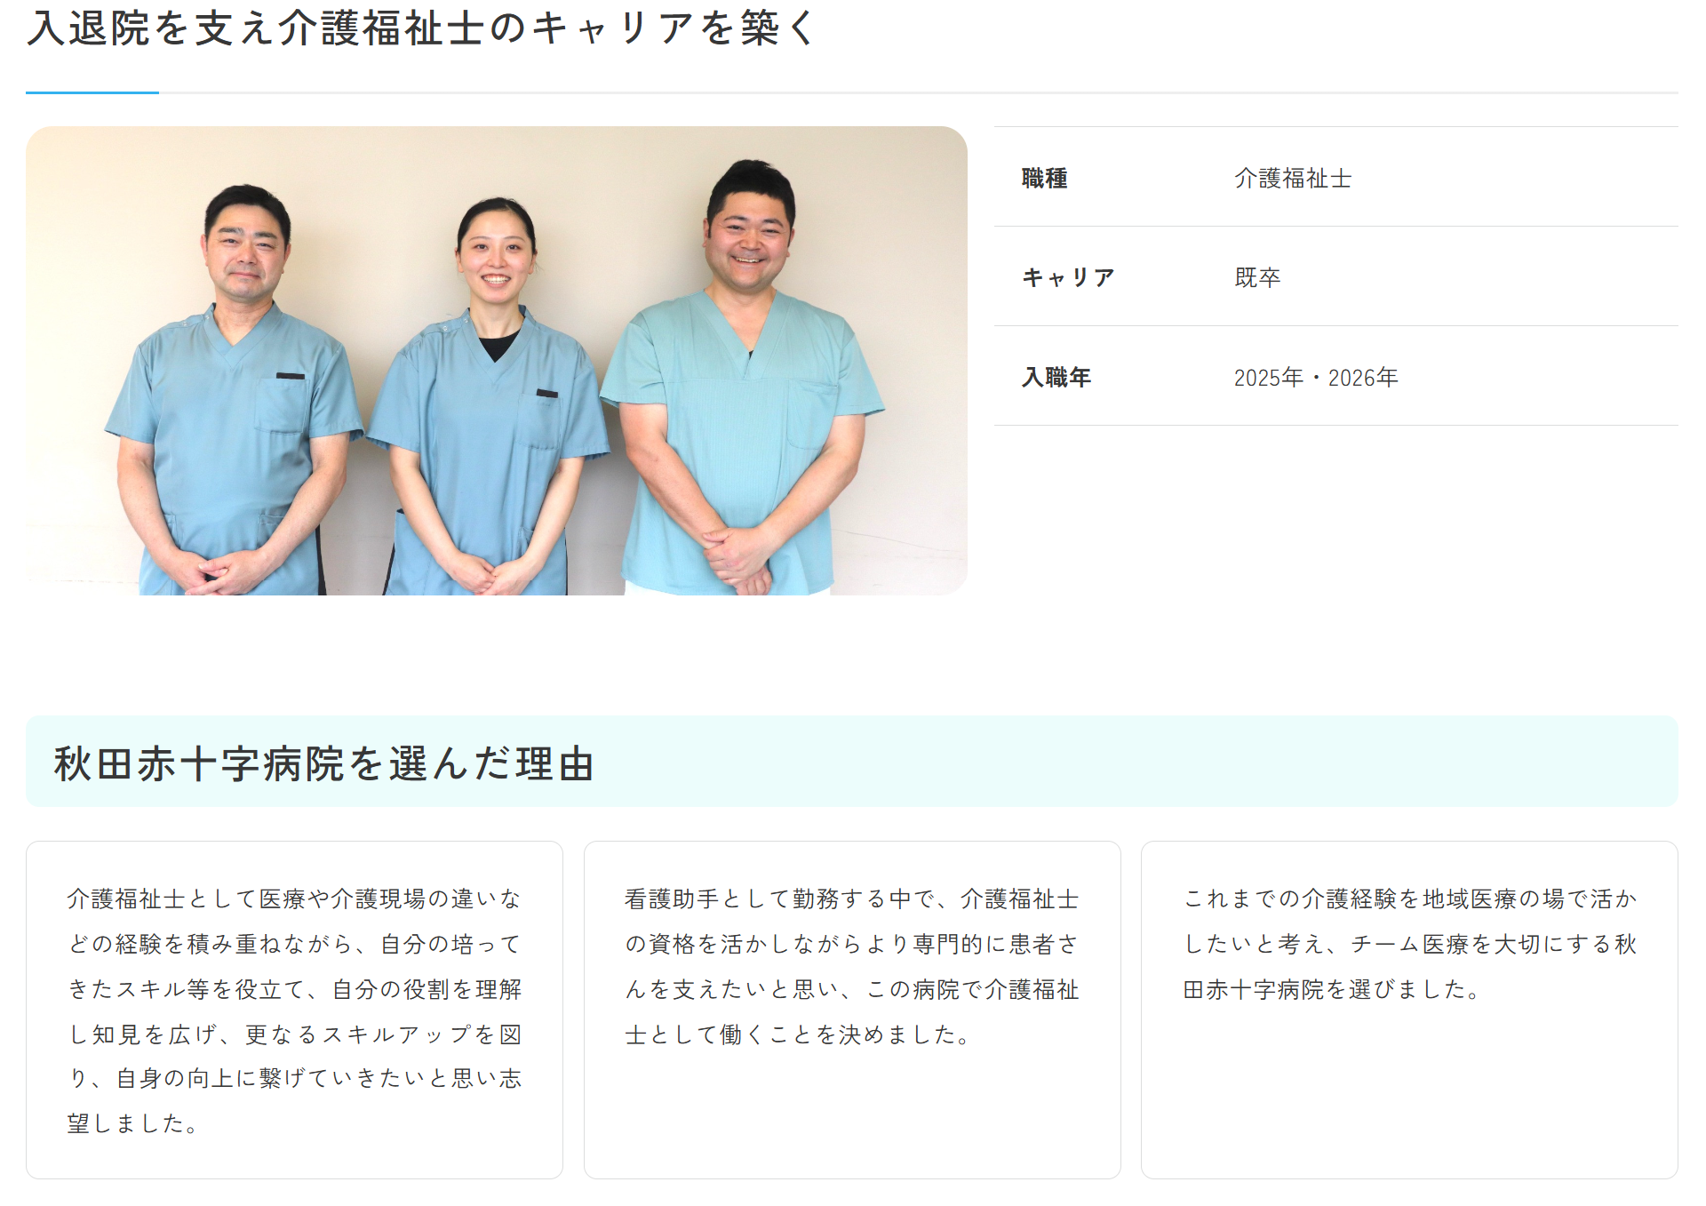Select the 入職年 label
The width and height of the screenshot is (1706, 1206).
pos(1056,378)
